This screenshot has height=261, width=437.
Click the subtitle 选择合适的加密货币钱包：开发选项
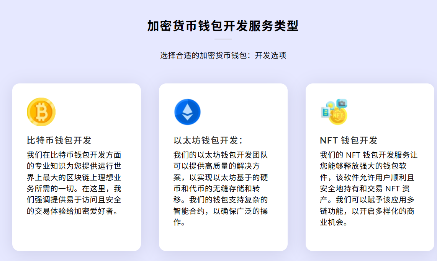[x=223, y=55]
